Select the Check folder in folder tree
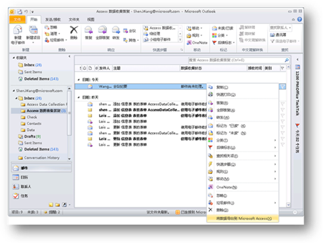323x243 pixels. click(x=29, y=117)
